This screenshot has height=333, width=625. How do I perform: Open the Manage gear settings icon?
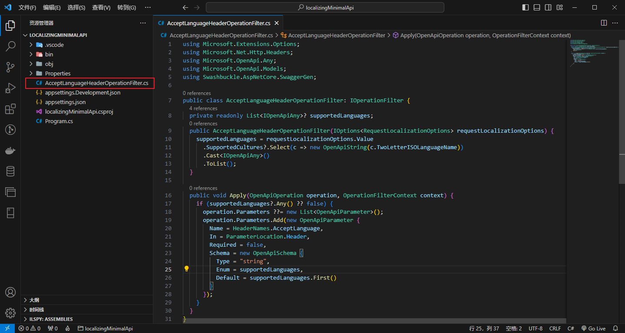coord(10,313)
